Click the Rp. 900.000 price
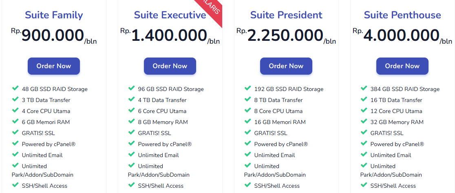Viewport: 455px width, 193px height. (53, 35)
